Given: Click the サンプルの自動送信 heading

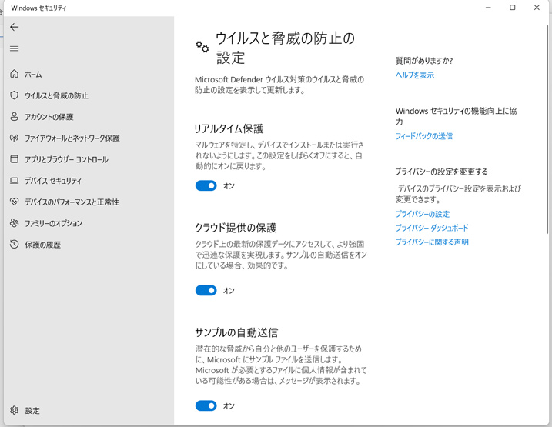Looking at the screenshot, I should coord(236,332).
